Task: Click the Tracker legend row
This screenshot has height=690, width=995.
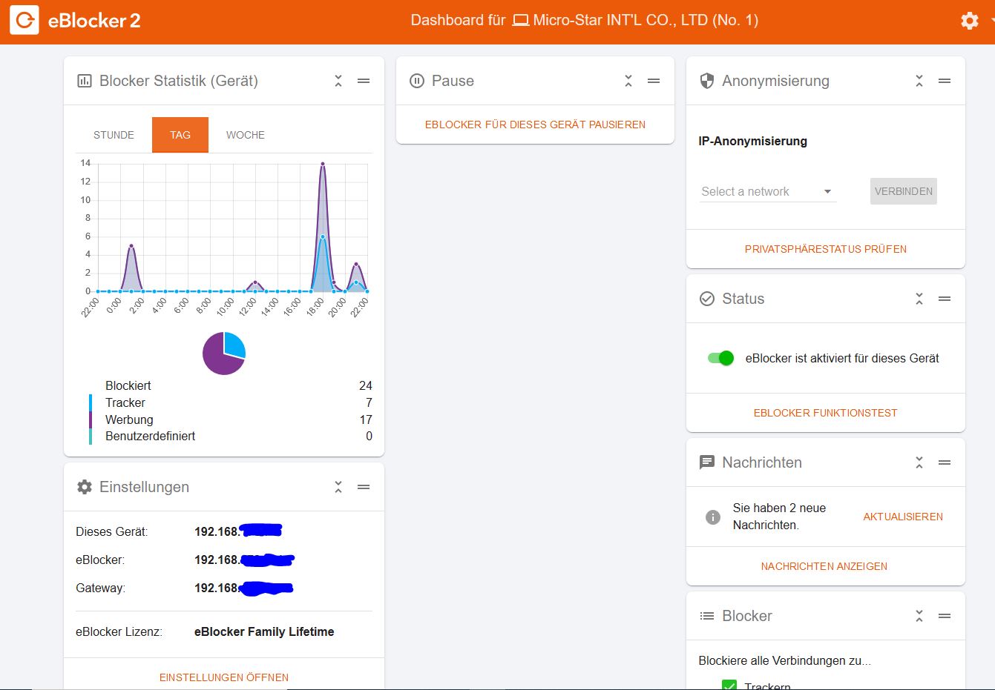Action: pyautogui.click(x=231, y=402)
